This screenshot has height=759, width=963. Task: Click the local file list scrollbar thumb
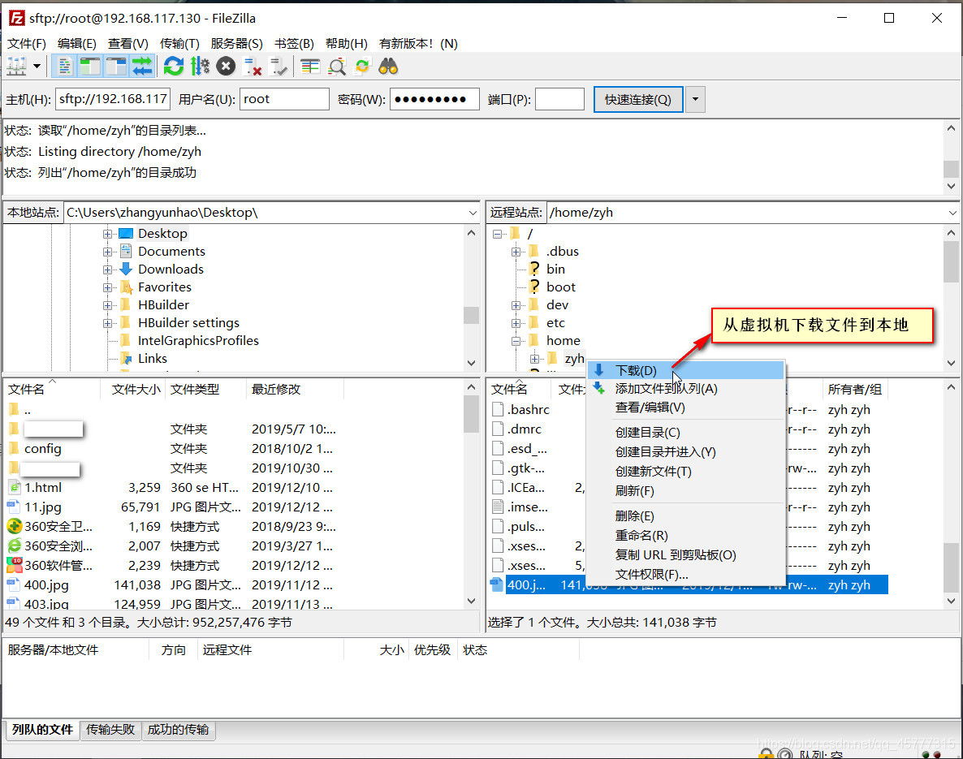pyautogui.click(x=470, y=414)
